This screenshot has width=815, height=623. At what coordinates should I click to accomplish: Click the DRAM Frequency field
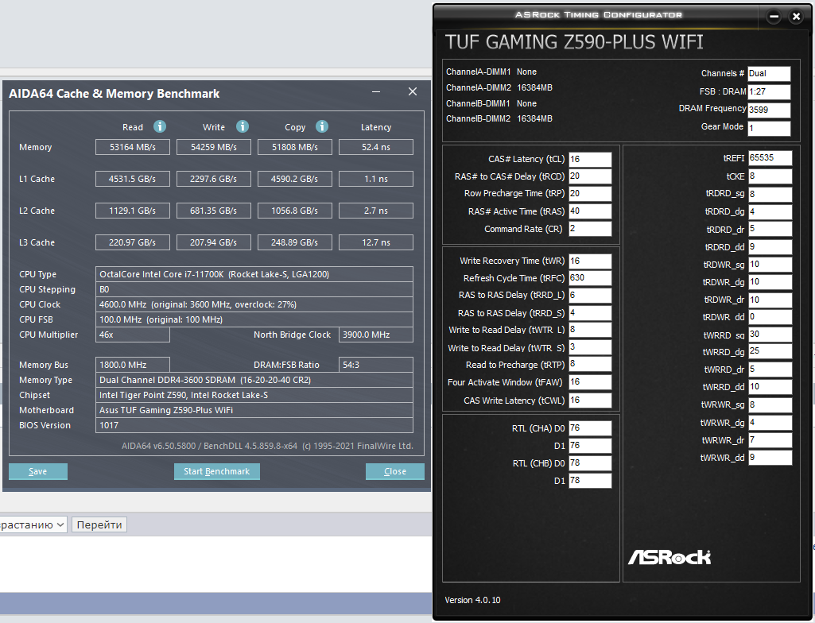[x=769, y=110]
